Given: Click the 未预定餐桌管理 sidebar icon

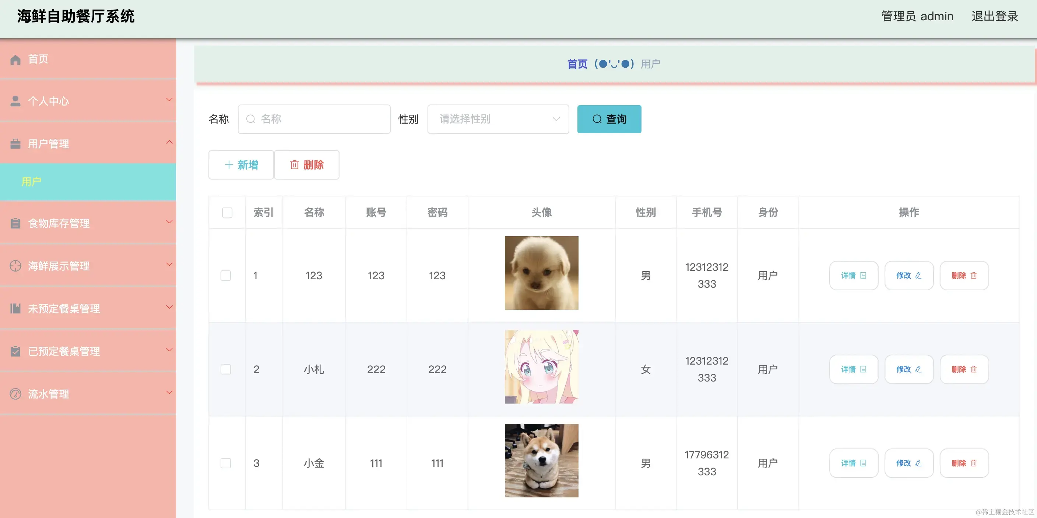Looking at the screenshot, I should point(15,308).
